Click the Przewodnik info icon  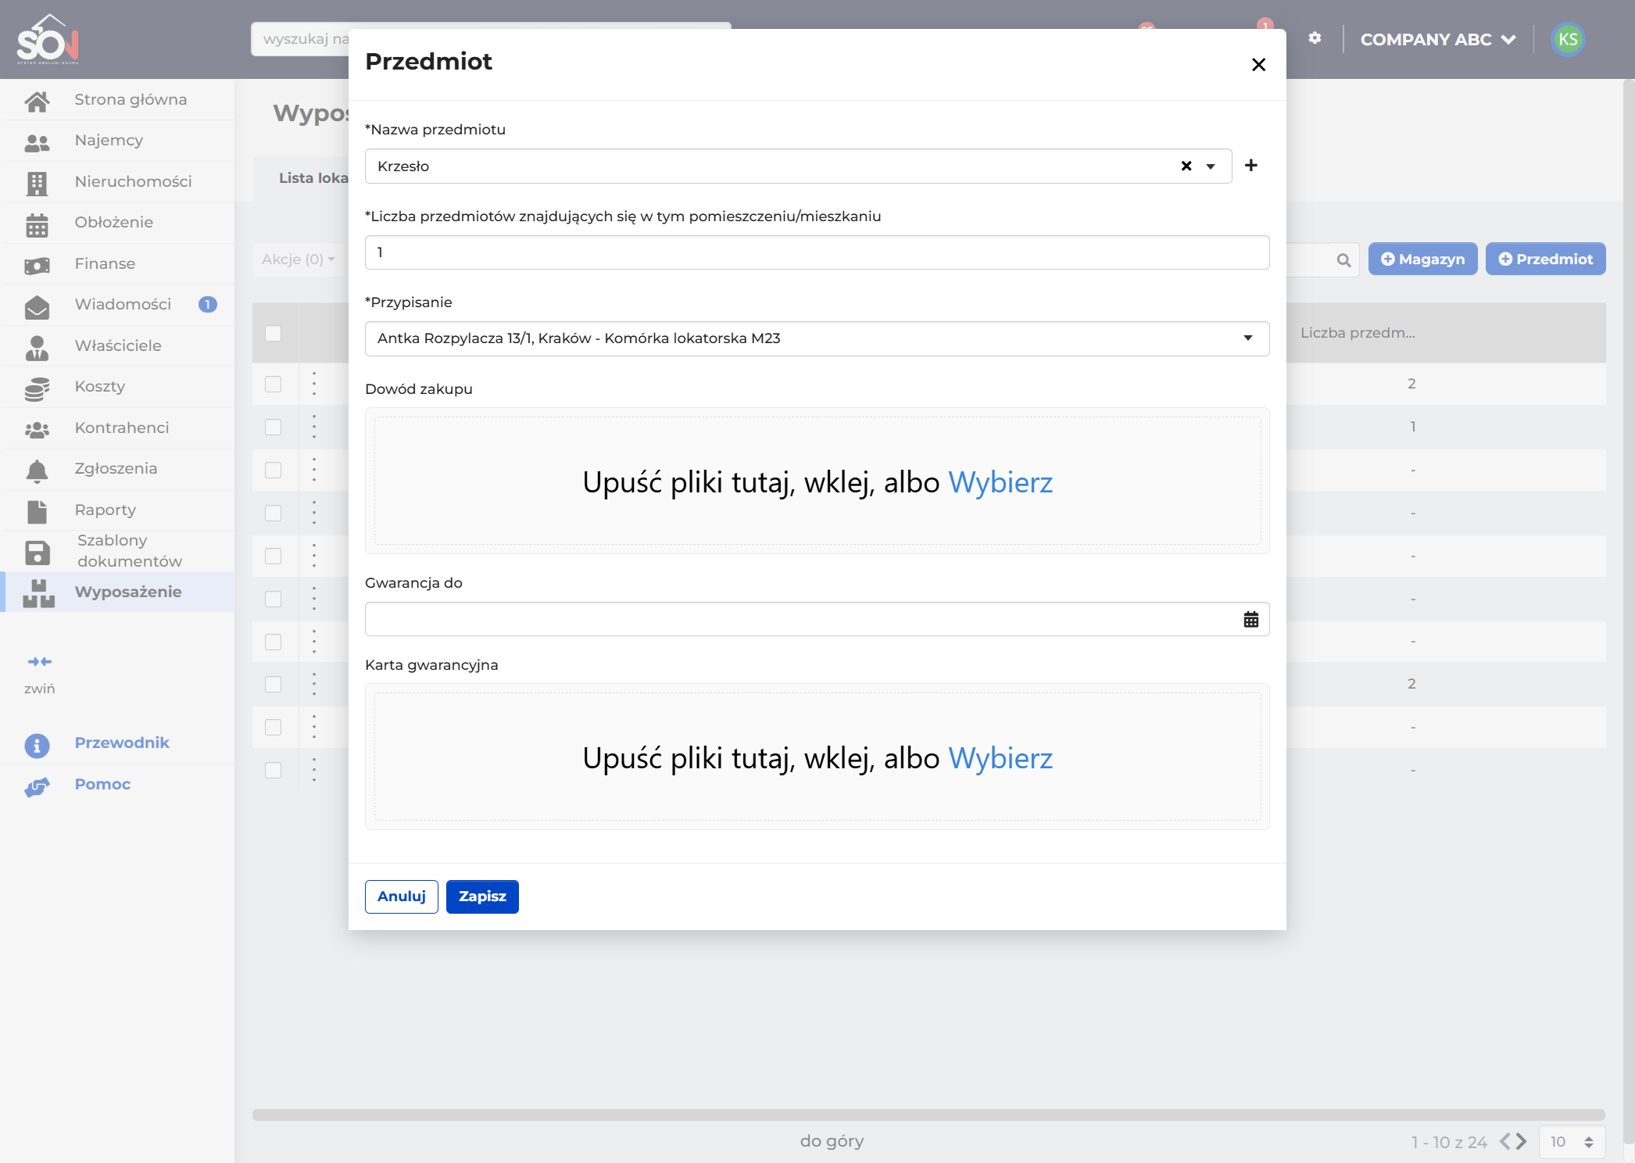pyautogui.click(x=37, y=745)
